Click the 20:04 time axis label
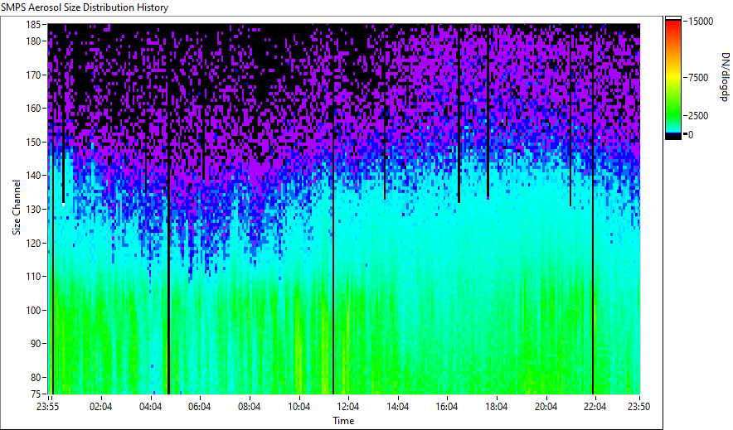The height and width of the screenshot is (430, 733). (546, 407)
